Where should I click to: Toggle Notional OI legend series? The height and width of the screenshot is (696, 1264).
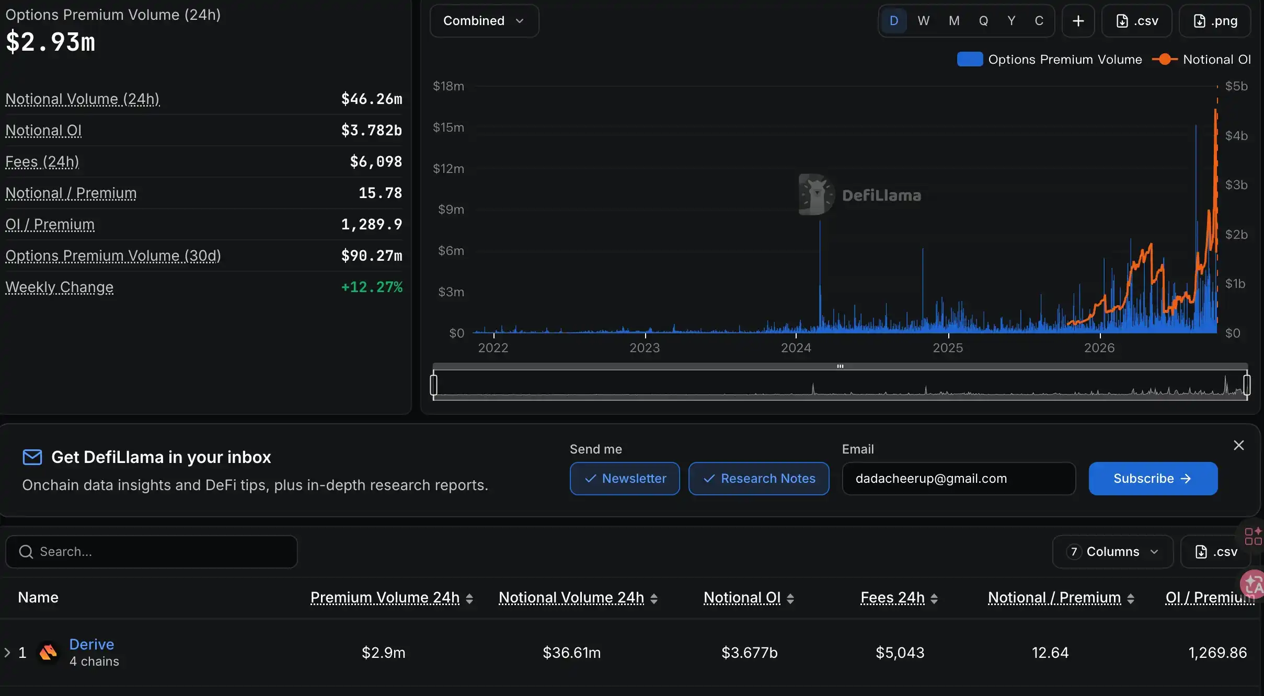[x=1201, y=60]
